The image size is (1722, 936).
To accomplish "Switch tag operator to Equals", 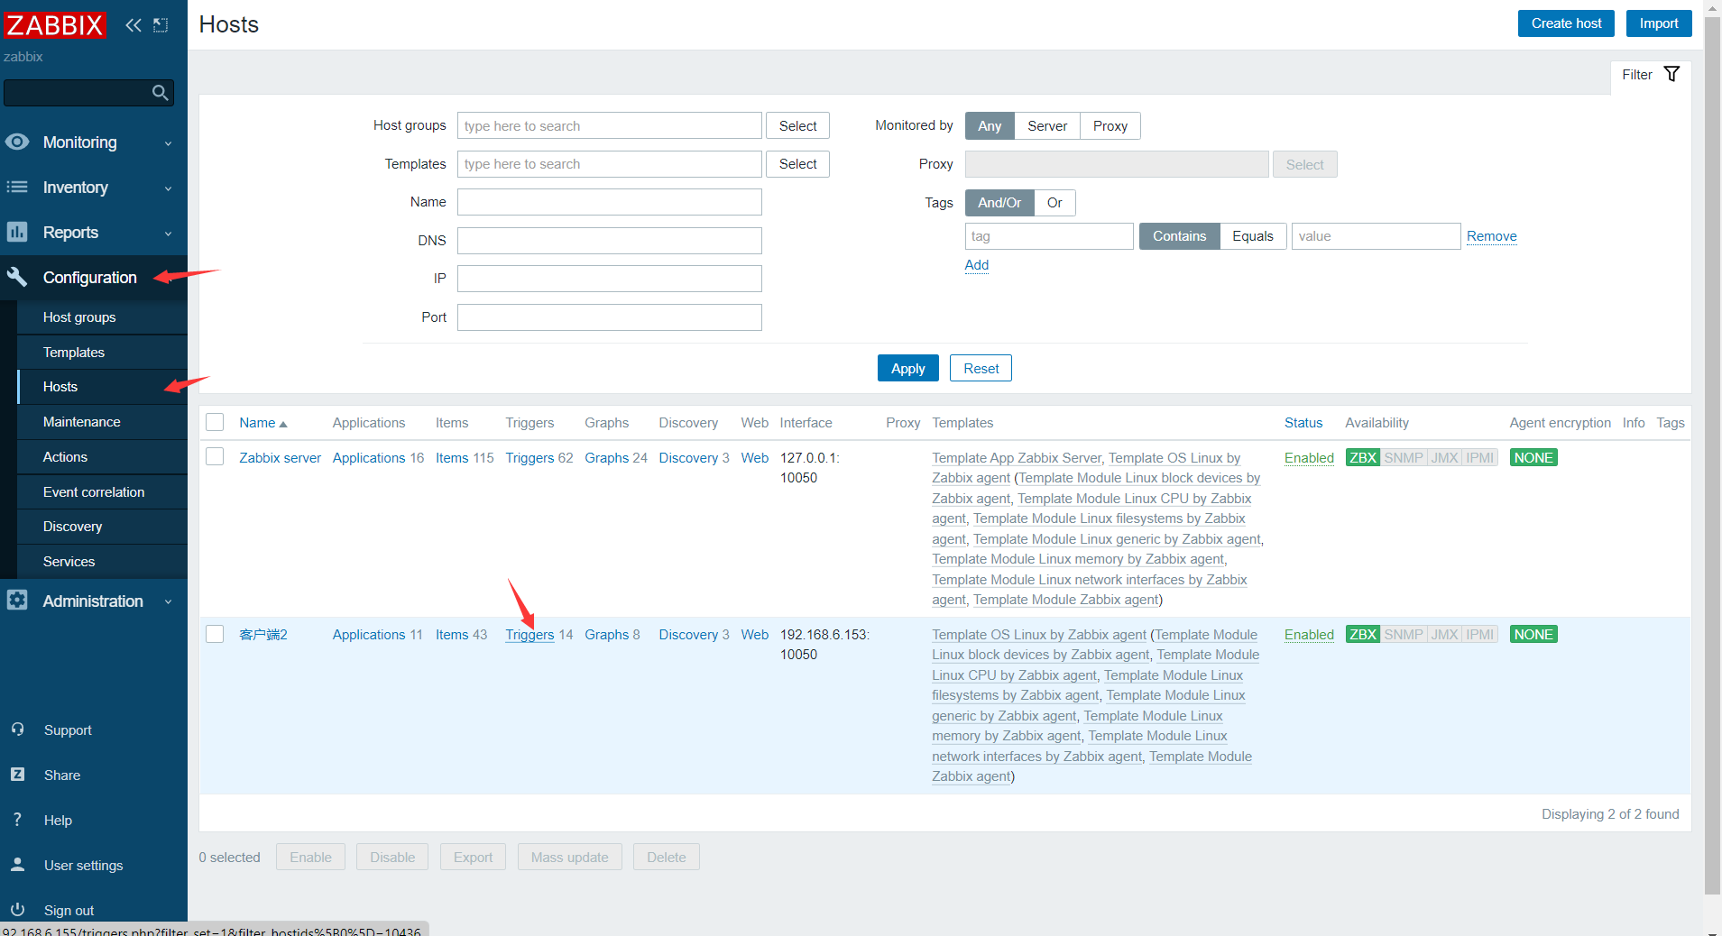I will tap(1253, 236).
